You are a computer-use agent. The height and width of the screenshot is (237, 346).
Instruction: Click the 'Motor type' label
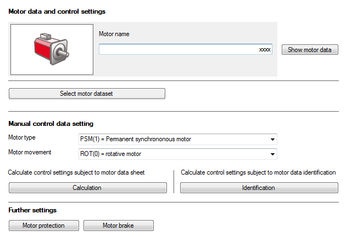click(x=22, y=137)
